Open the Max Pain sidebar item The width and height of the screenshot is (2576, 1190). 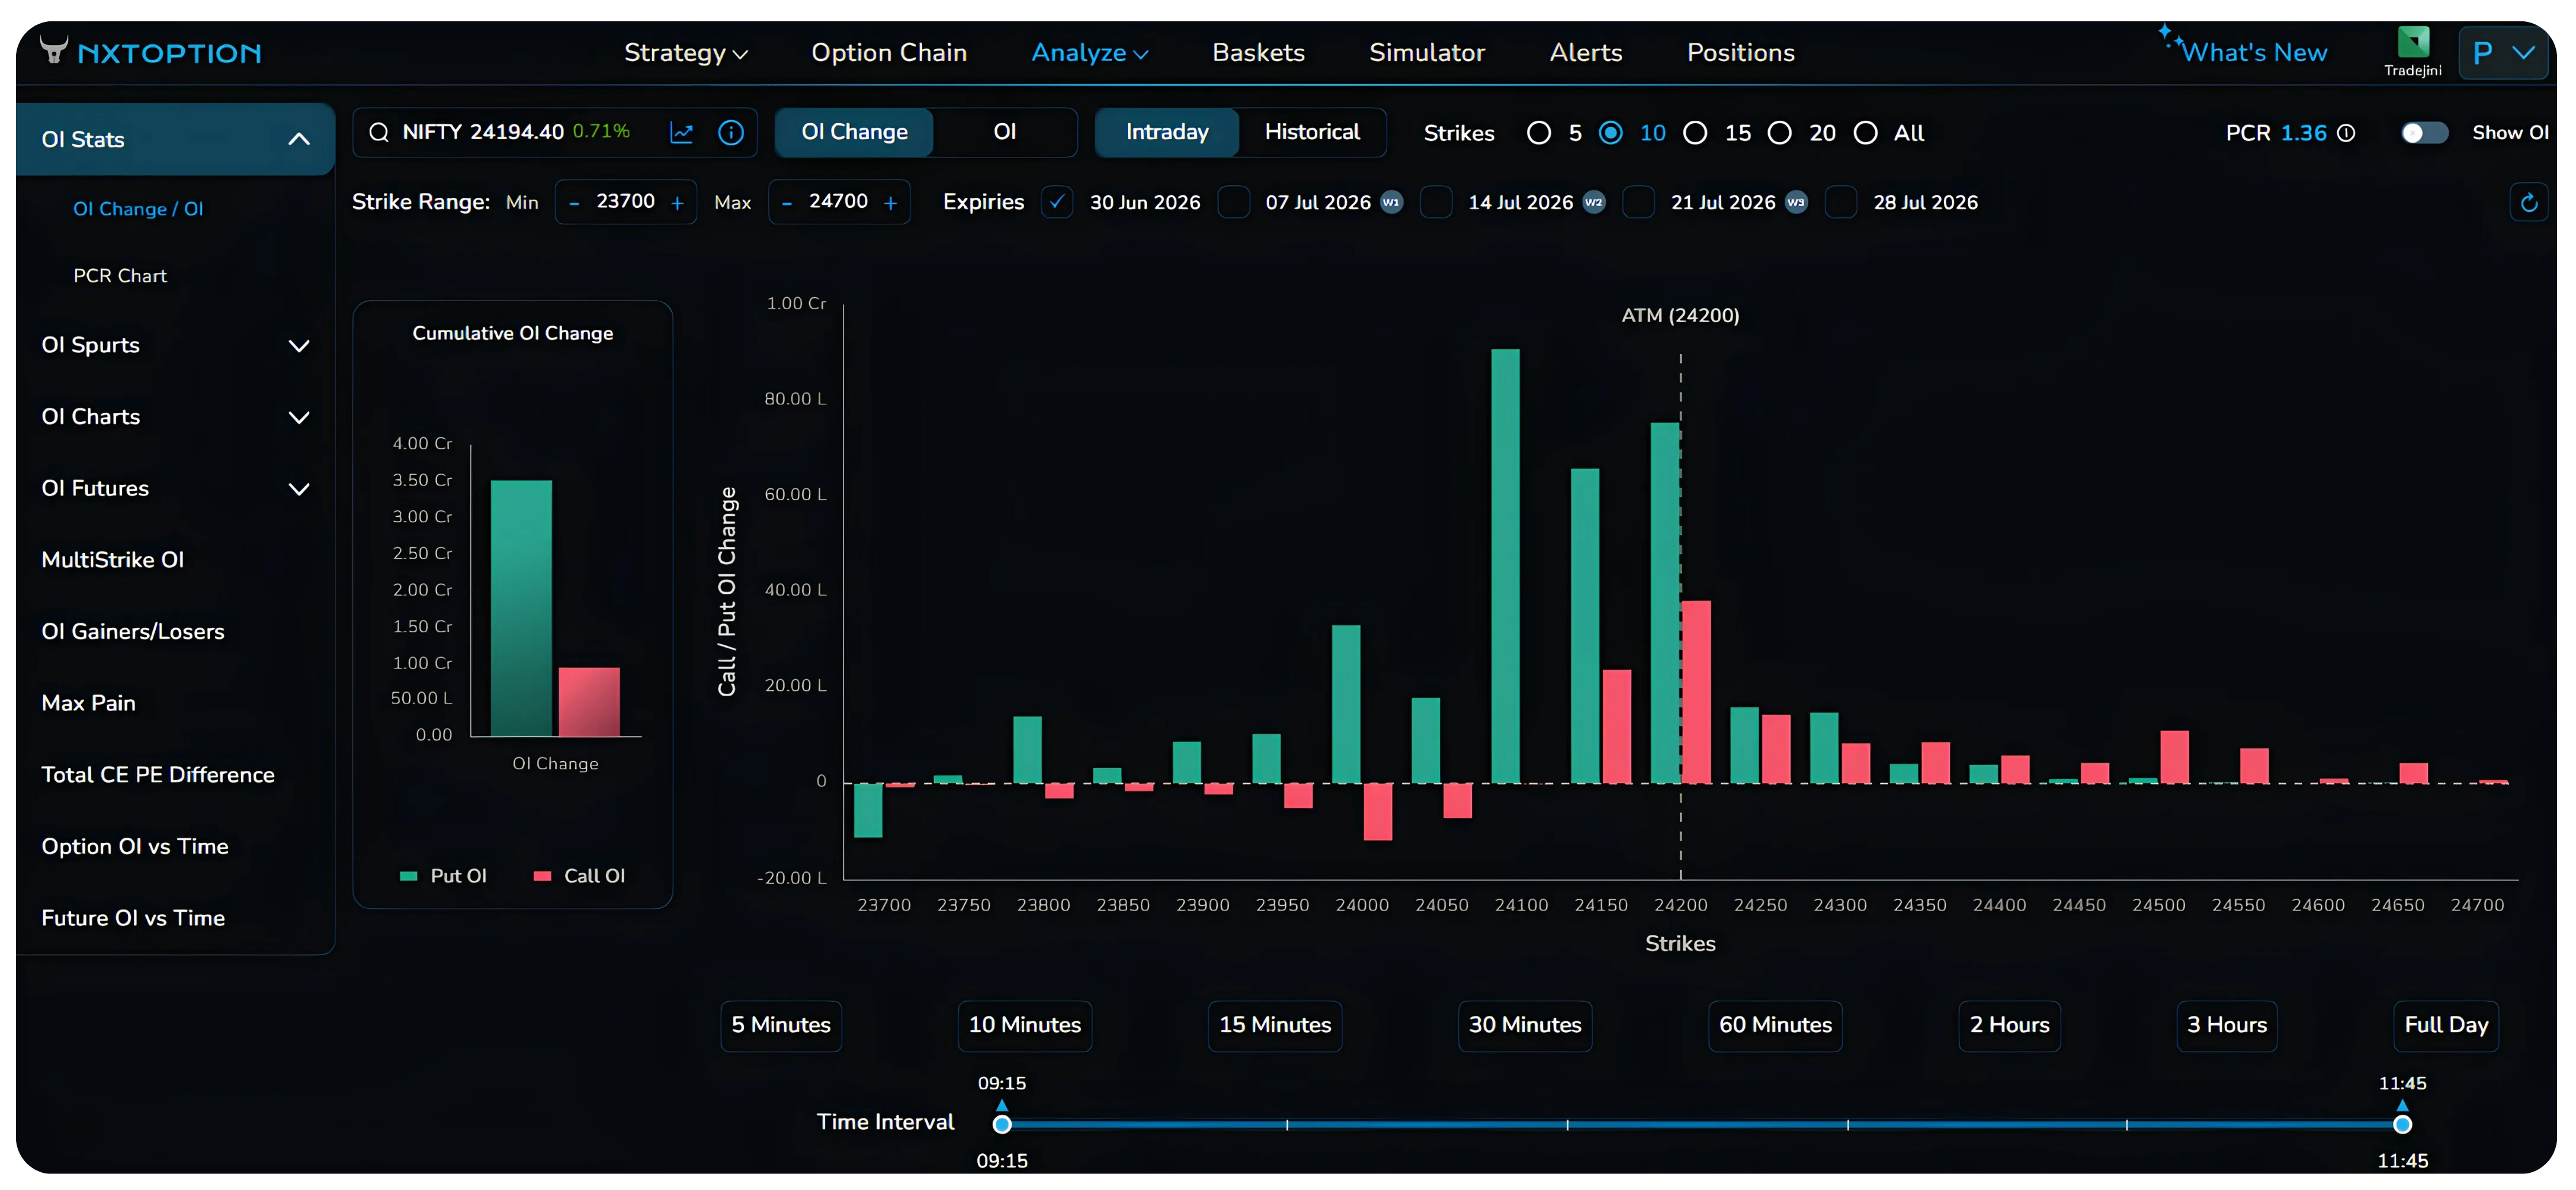89,705
